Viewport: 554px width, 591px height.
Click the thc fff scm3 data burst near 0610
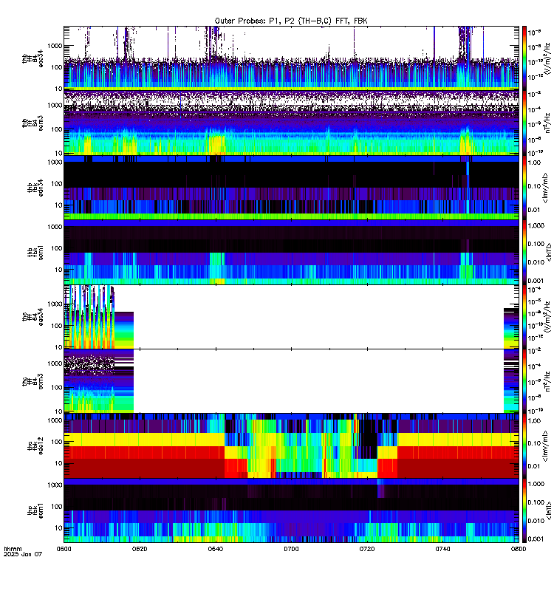(89, 381)
